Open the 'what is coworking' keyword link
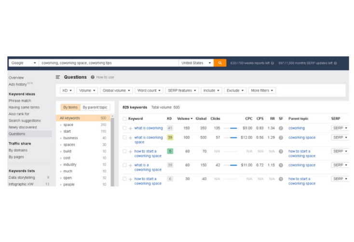Viewport: 354px width, 242px height. (149, 128)
